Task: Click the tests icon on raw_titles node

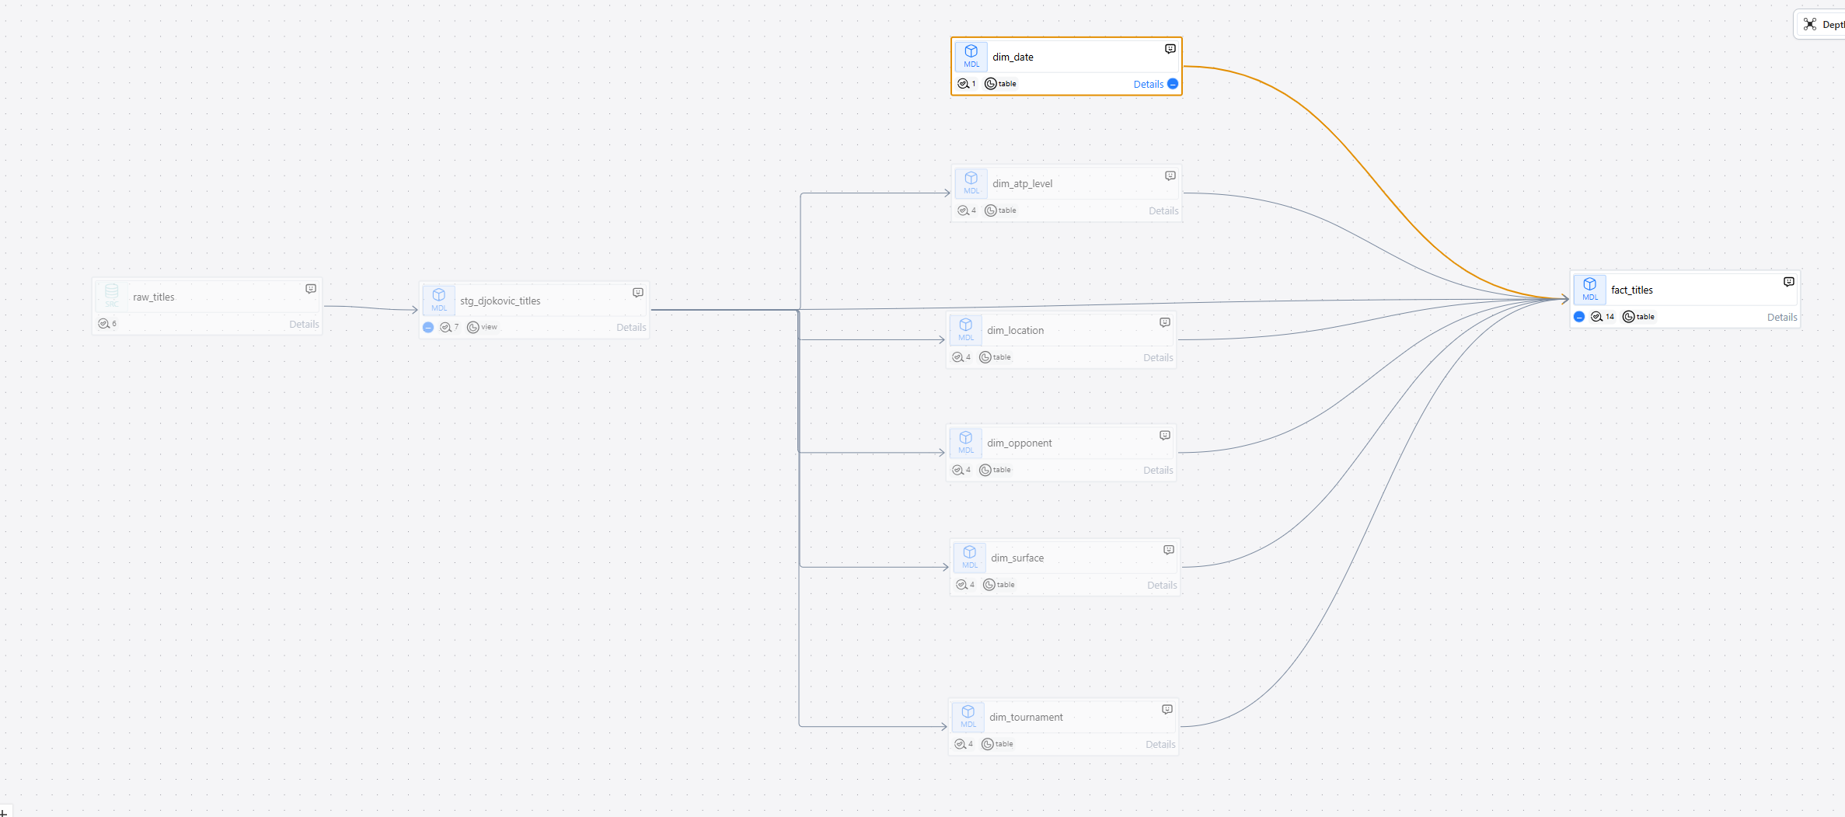Action: [x=103, y=324]
